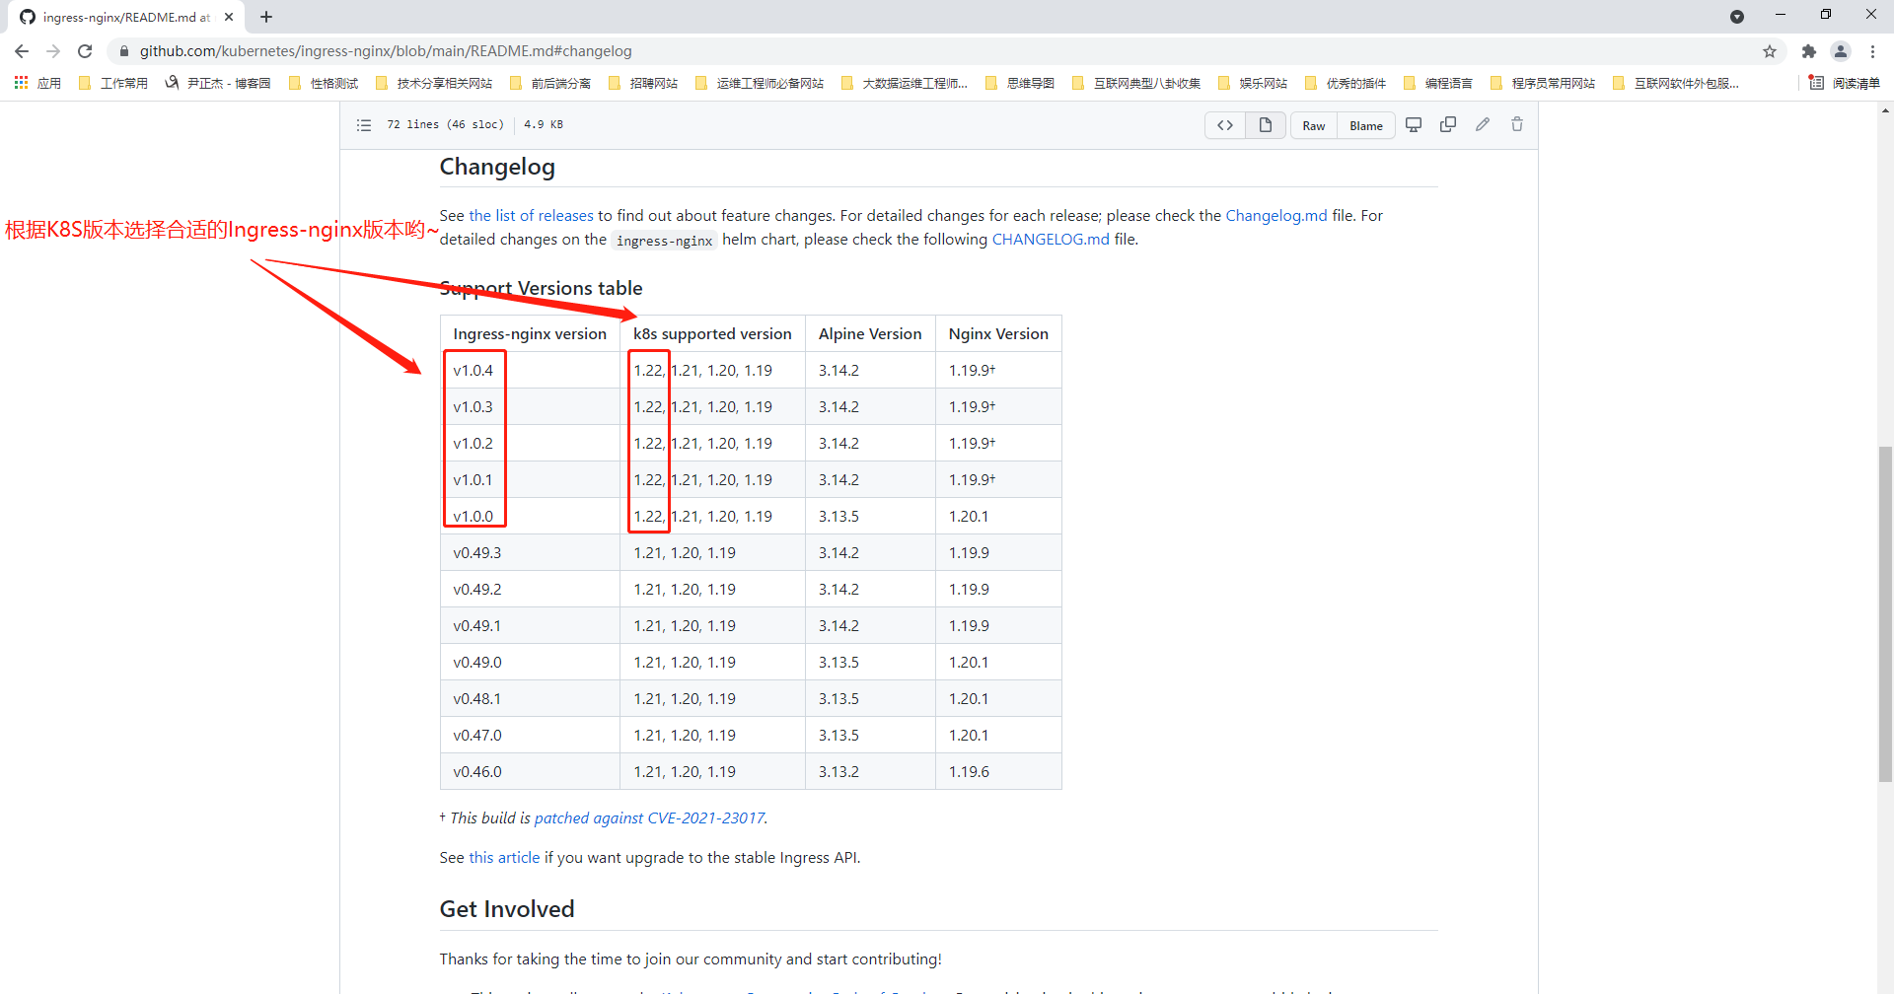Delete this file with trash icon

pos(1517,125)
